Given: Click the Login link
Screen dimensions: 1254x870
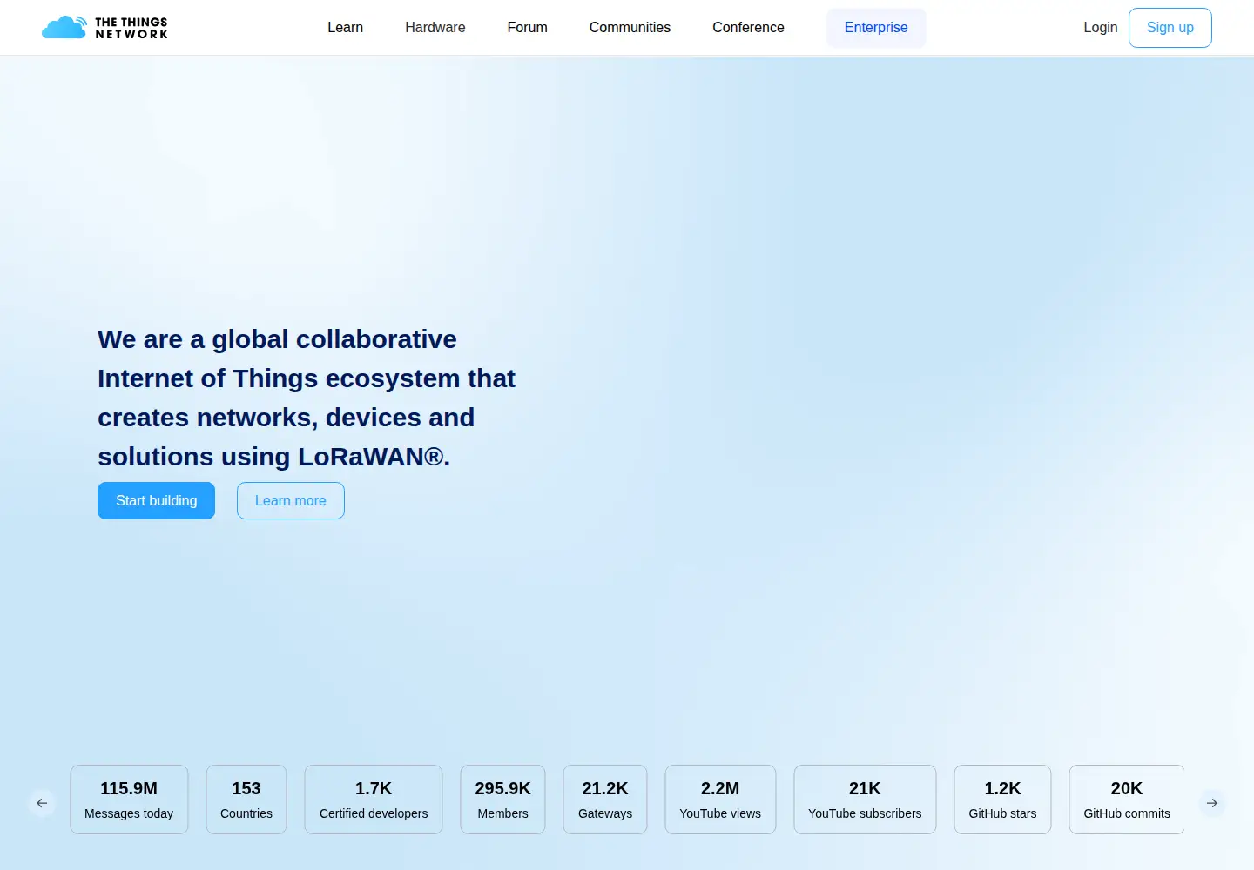Looking at the screenshot, I should point(1101,28).
